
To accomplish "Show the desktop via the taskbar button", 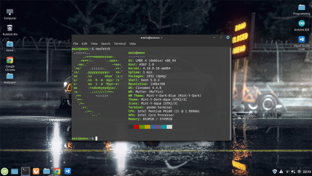I will (15, 171).
